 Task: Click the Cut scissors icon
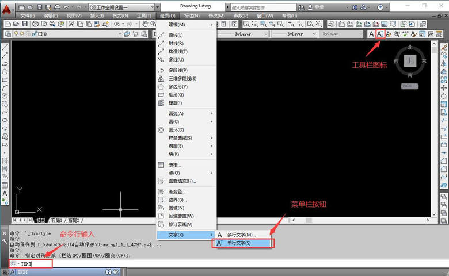71,24
